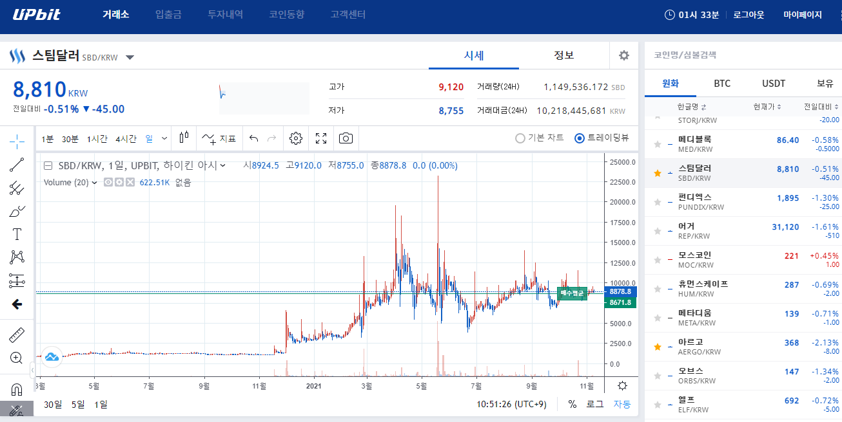
Task: Open the prediction and measurement tool
Action: click(x=17, y=280)
